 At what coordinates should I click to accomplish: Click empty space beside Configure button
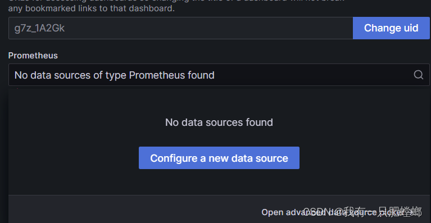[363, 158]
